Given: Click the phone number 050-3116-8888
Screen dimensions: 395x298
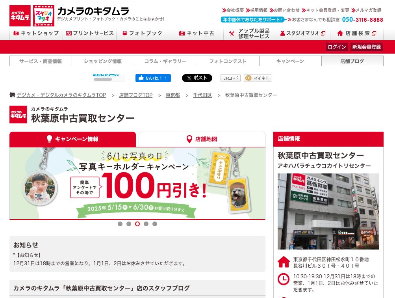Looking at the screenshot, I should click(x=362, y=19).
